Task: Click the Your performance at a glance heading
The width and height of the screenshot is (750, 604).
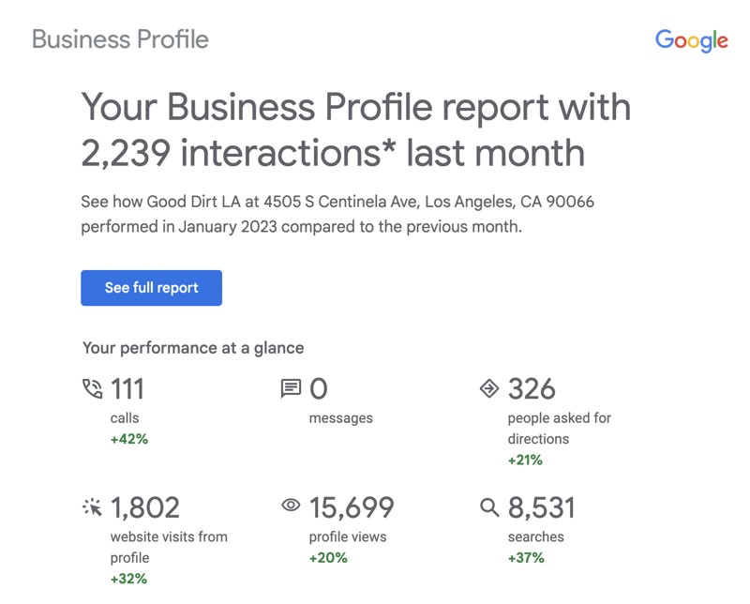Action: 193,348
